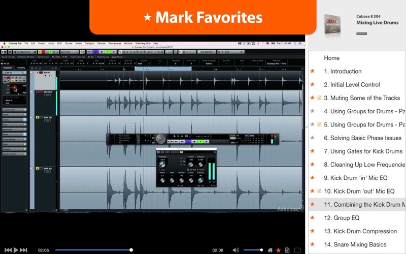Image resolution: width=406 pixels, height=254 pixels.
Task: Open the 1/16 quantize preset dropdown
Action: coord(231,52)
